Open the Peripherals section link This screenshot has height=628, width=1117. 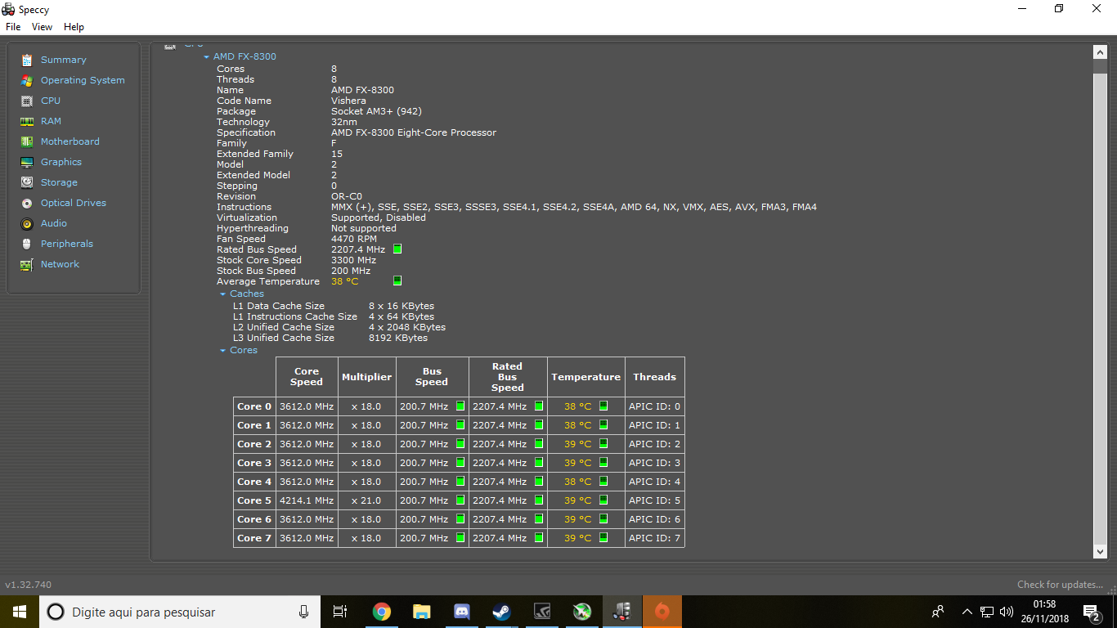tap(67, 244)
